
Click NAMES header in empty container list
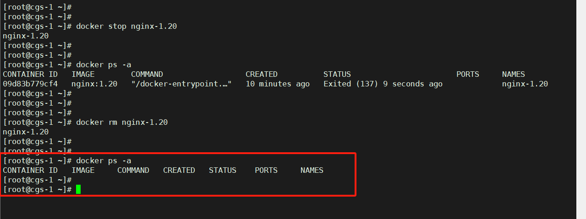(312, 170)
